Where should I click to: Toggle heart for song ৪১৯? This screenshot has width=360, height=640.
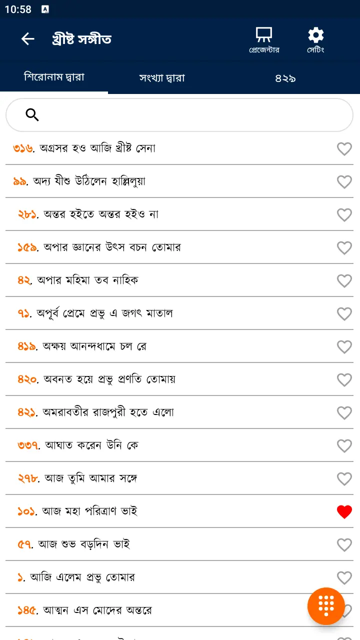[x=344, y=346]
